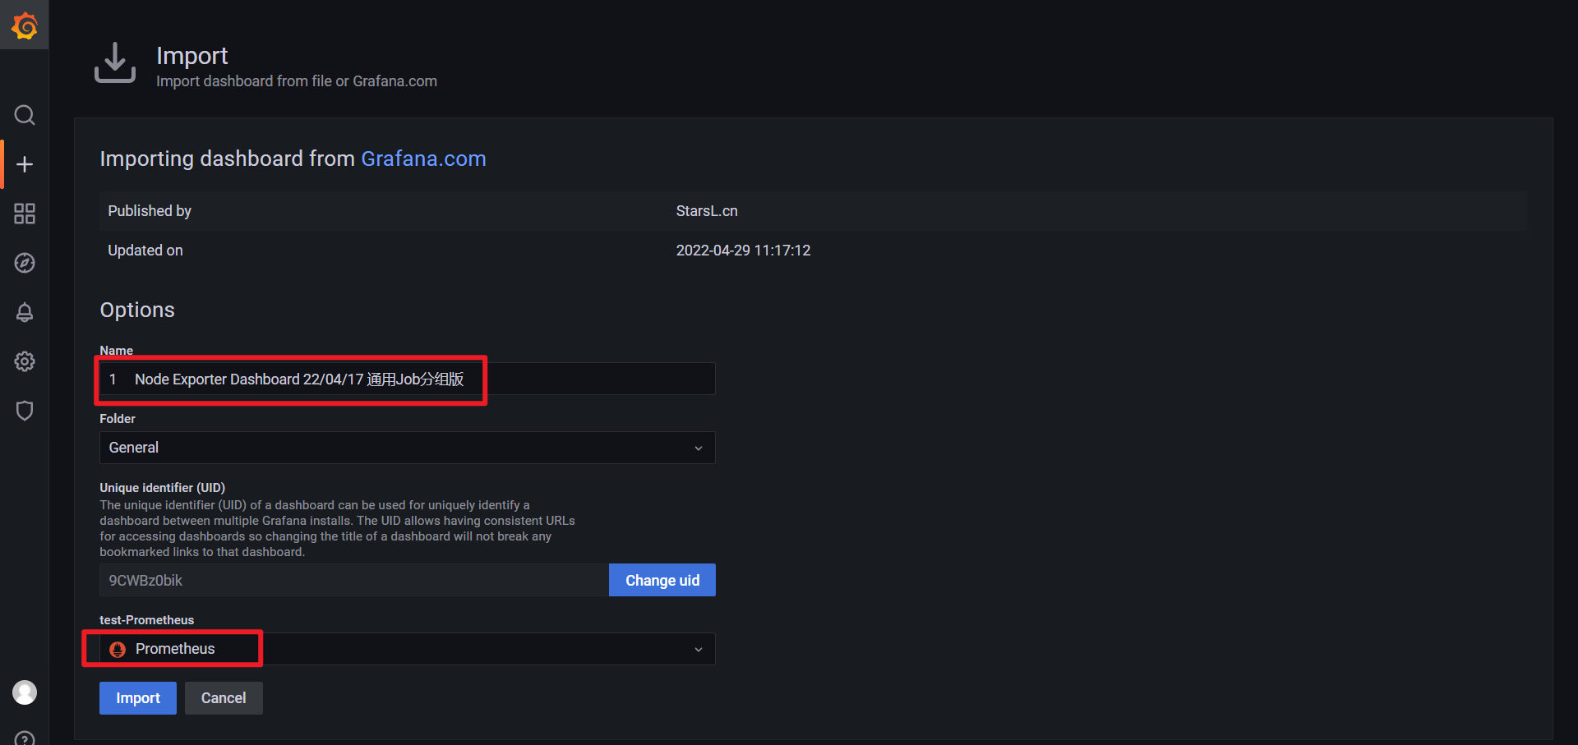Open the Alerting bell icon
Image resolution: width=1578 pixels, height=745 pixels.
click(25, 312)
